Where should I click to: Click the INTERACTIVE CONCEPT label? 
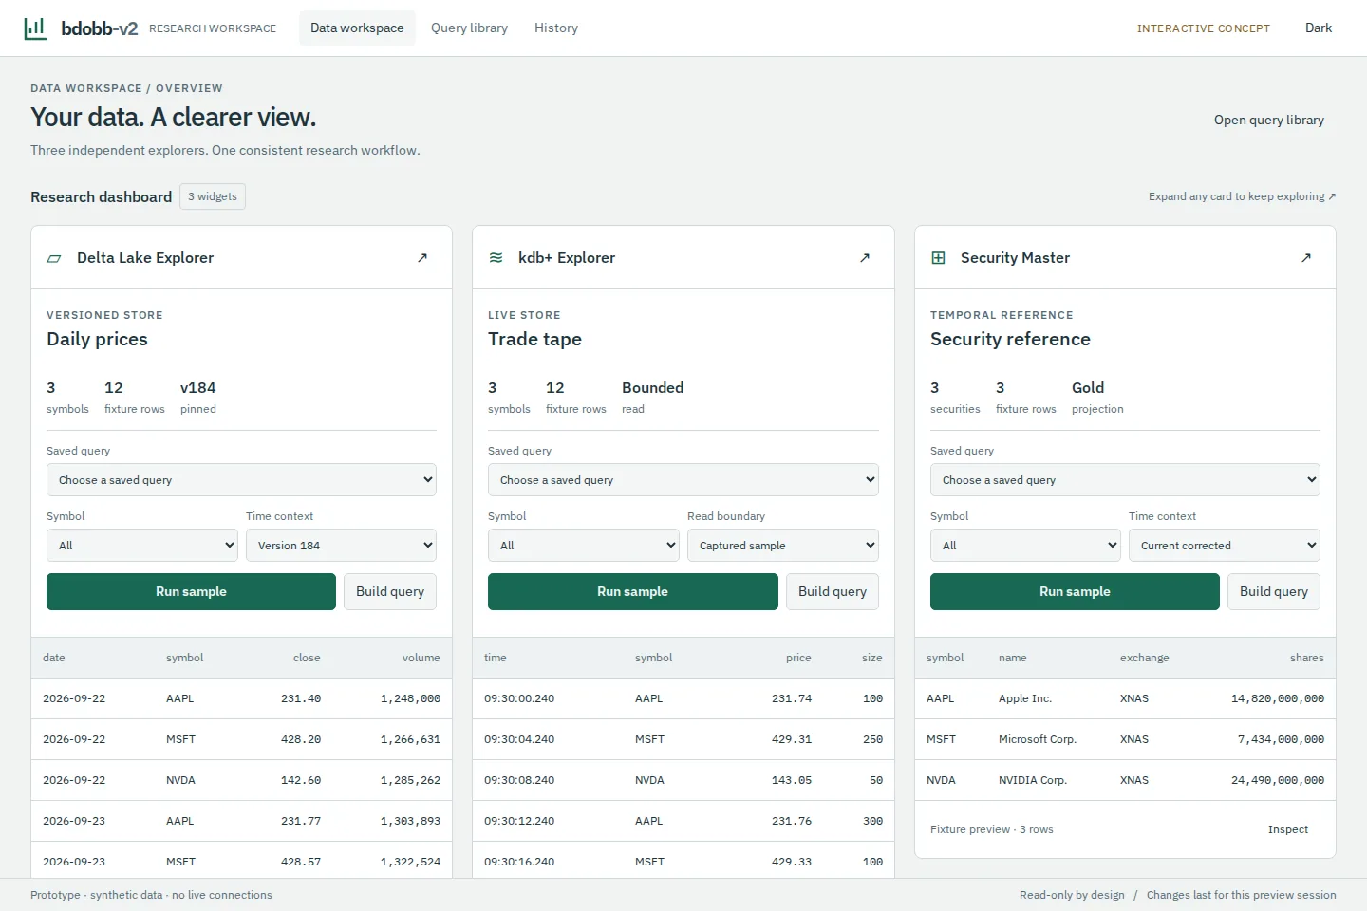(1204, 28)
